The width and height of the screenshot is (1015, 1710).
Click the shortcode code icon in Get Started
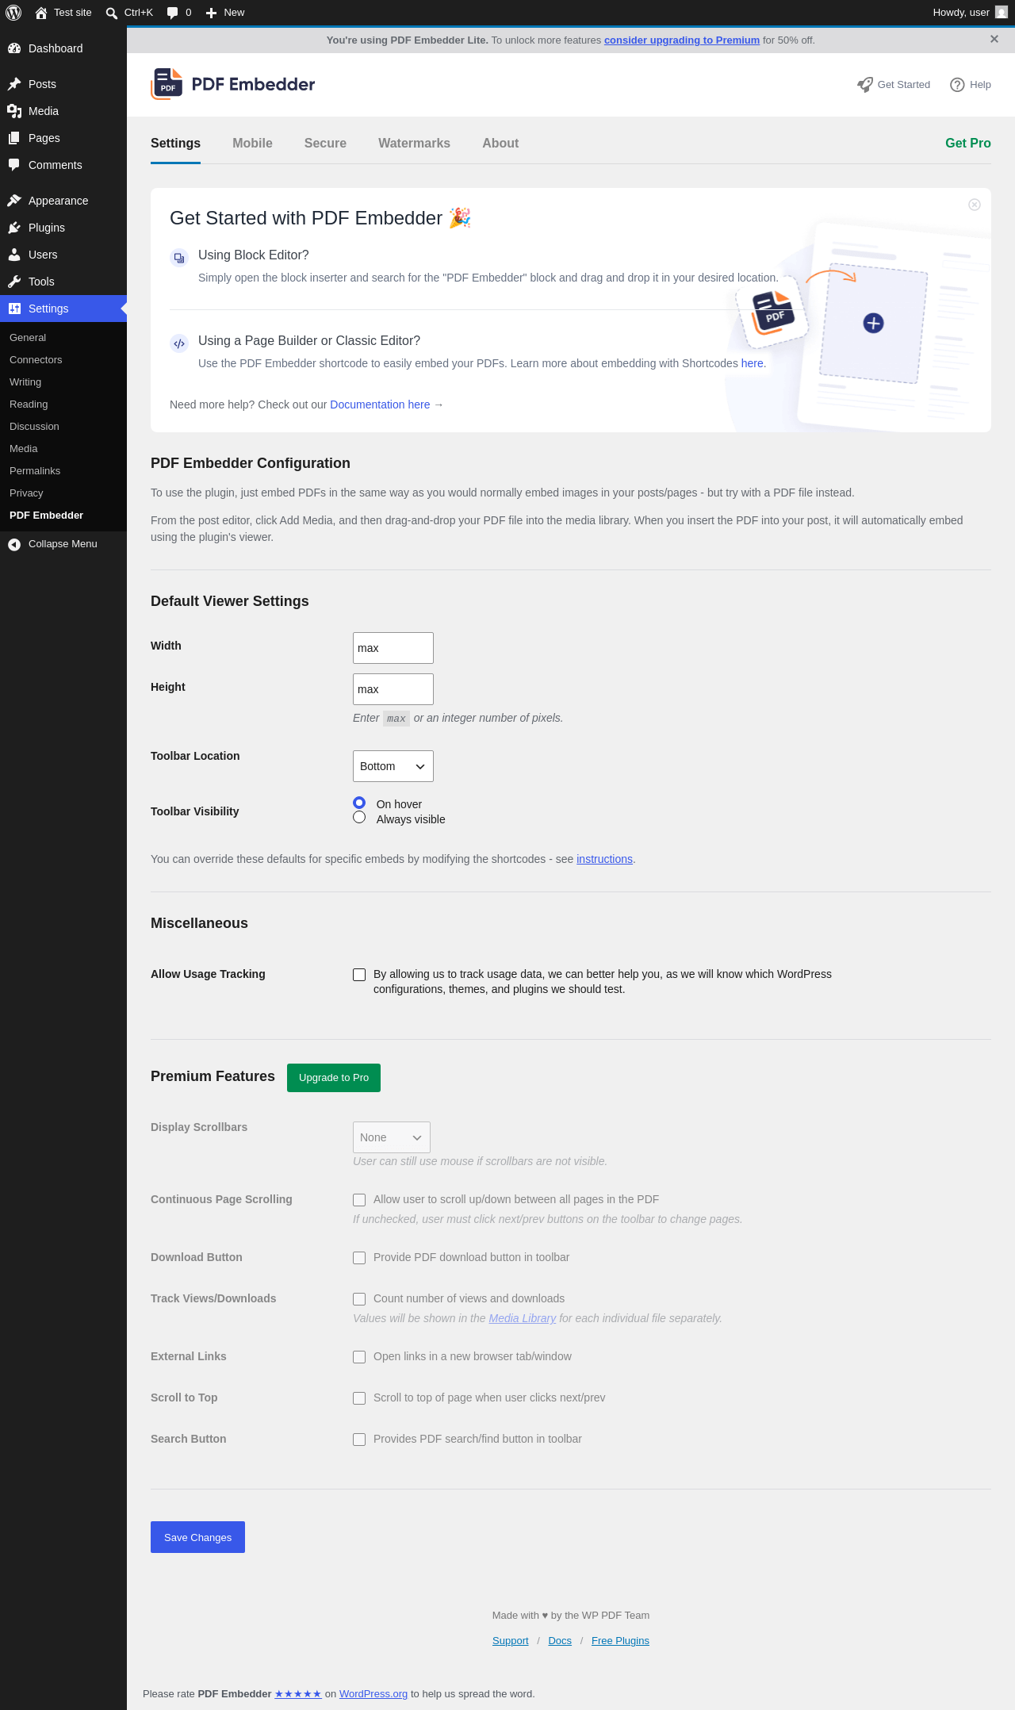coord(179,343)
